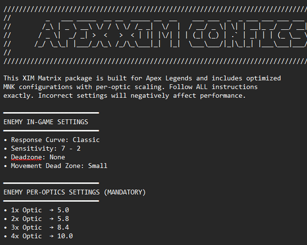Click the word '(MANDATORY)'
Image resolution: width=307 pixels, height=245 pixels.
(x=125, y=192)
